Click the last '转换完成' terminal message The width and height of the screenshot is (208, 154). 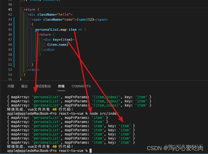point(40,147)
